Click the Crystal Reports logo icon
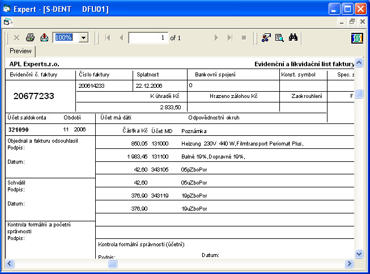This screenshot has width=370, height=274. [357, 37]
